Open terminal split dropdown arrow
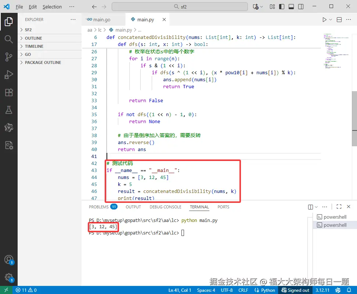Screen dimensions: 357x294 [x=316, y=207]
